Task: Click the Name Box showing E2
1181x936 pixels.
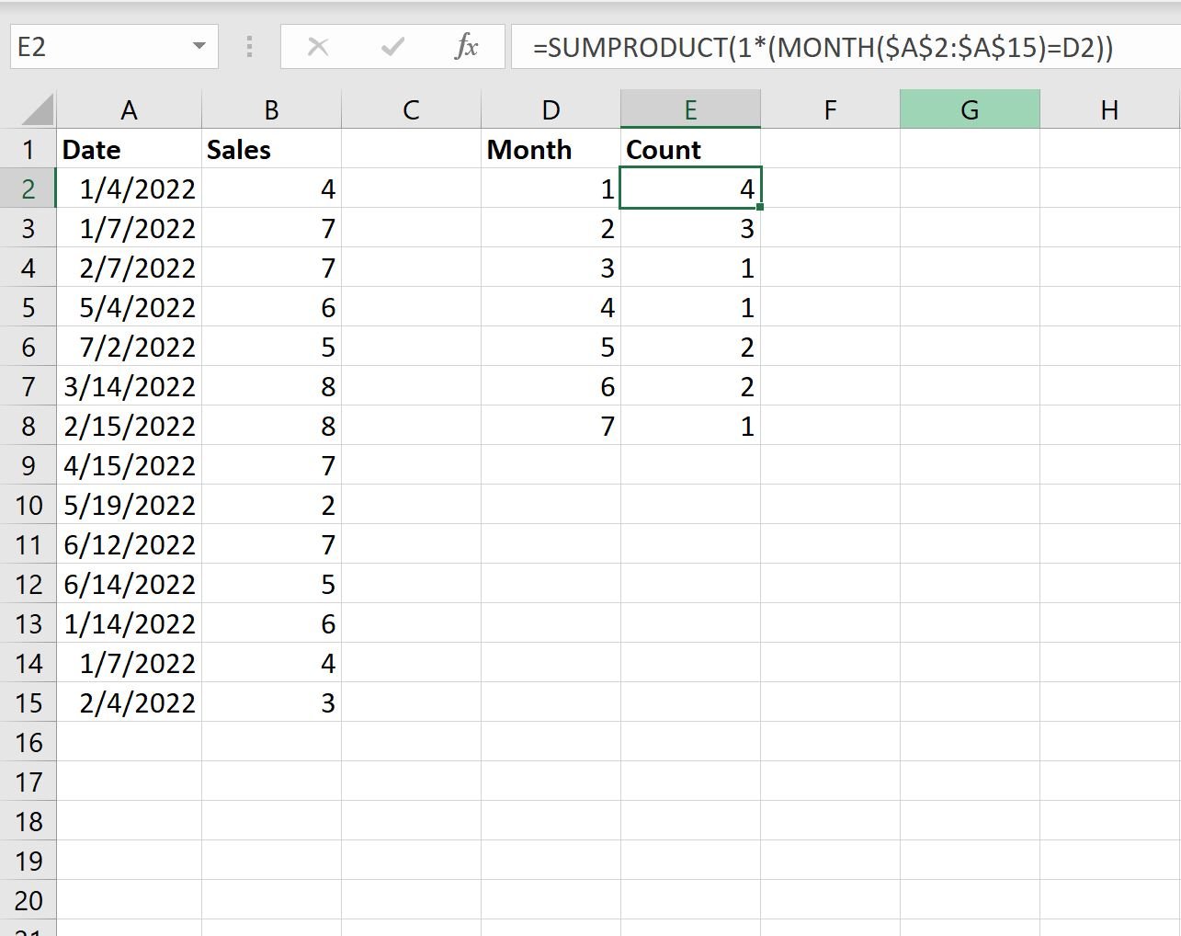Action: (x=114, y=47)
